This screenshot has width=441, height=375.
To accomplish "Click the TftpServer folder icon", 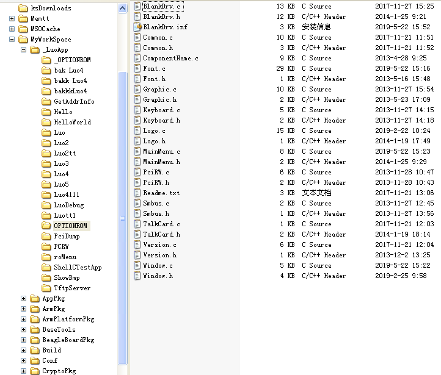I will coord(46,288).
